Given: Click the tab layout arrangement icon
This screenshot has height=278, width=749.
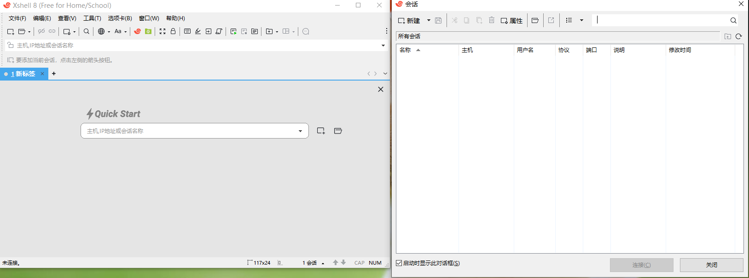Looking at the screenshot, I should click(286, 31).
